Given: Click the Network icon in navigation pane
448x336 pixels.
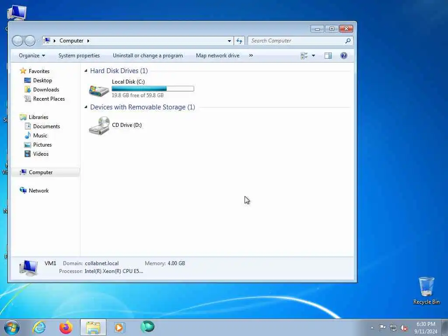Looking at the screenshot, I should 23,190.
